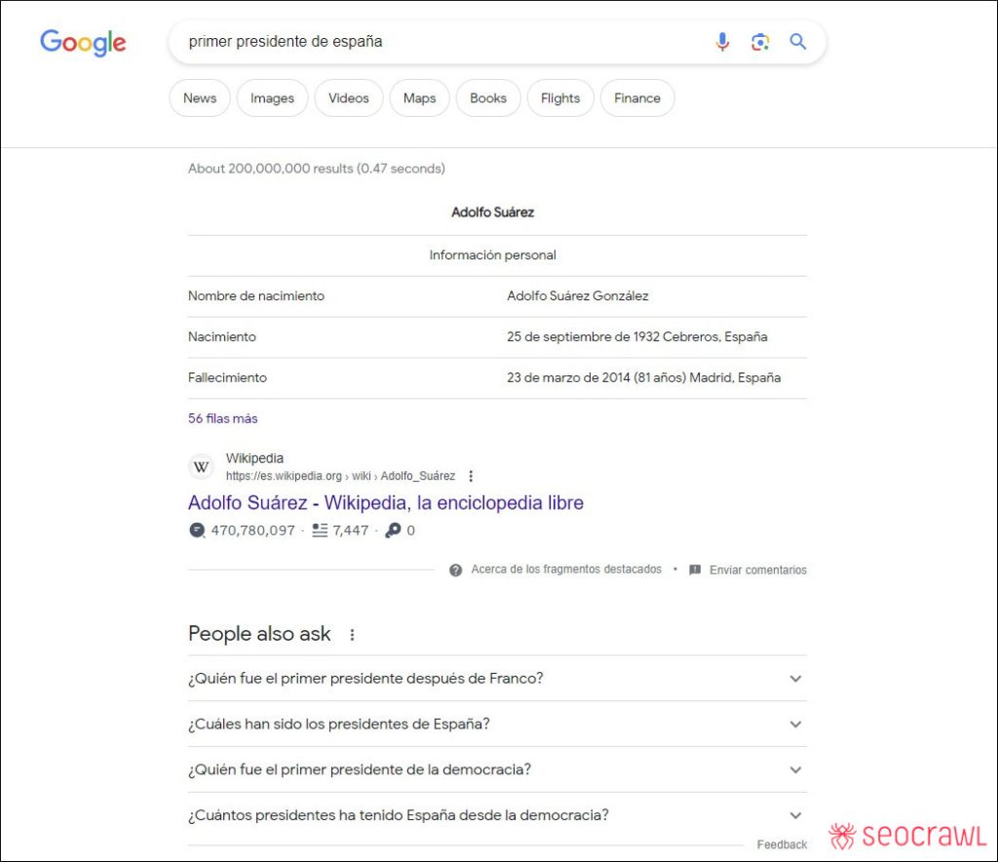Switch to the Images tab
Viewport: 998px width, 862px height.
(x=272, y=98)
